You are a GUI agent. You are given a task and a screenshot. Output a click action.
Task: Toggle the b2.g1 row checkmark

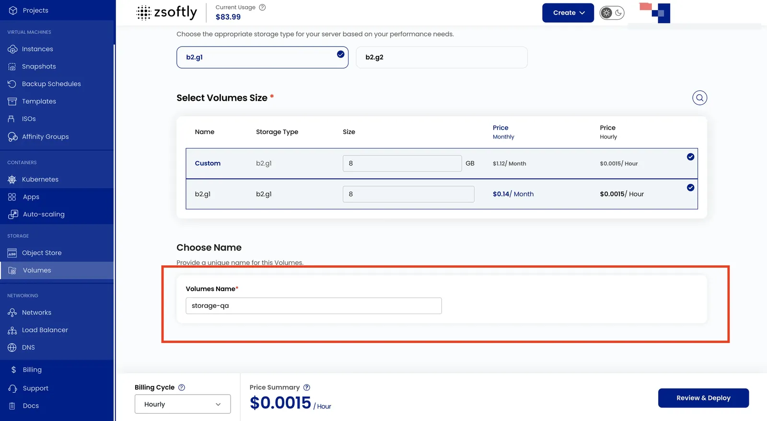[690, 188]
